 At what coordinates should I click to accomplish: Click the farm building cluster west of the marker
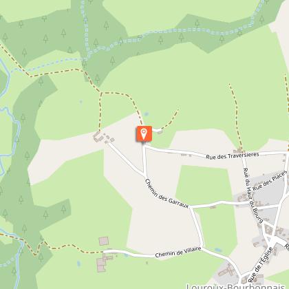(103, 138)
